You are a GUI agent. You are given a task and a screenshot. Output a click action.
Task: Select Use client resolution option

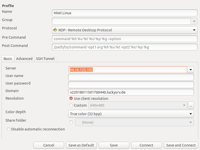[71, 99]
